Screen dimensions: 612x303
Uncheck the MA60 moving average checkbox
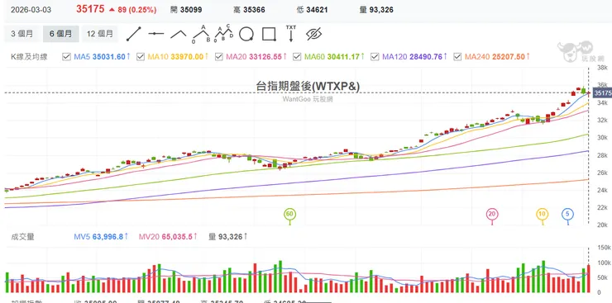[297, 57]
